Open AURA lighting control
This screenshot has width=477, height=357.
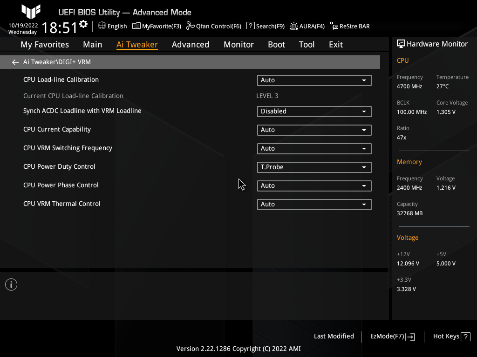[x=307, y=26]
